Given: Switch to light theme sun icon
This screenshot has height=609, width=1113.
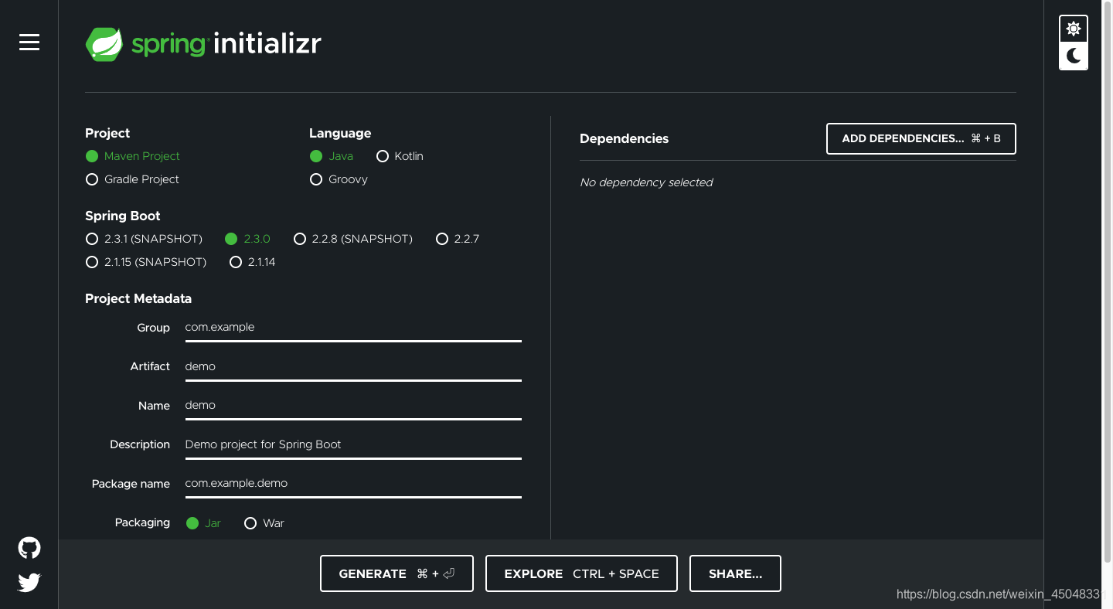Looking at the screenshot, I should 1074,29.
